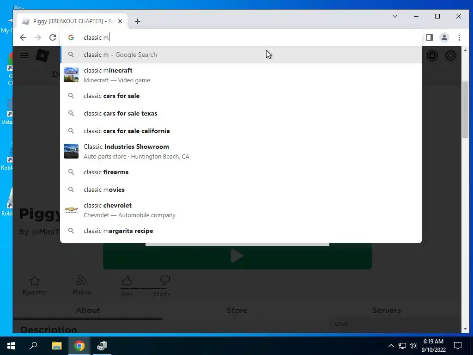Click the green Play button
The image size is (473, 355).
237,256
